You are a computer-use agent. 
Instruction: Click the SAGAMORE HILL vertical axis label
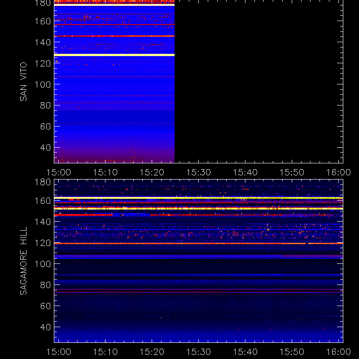pos(23,261)
